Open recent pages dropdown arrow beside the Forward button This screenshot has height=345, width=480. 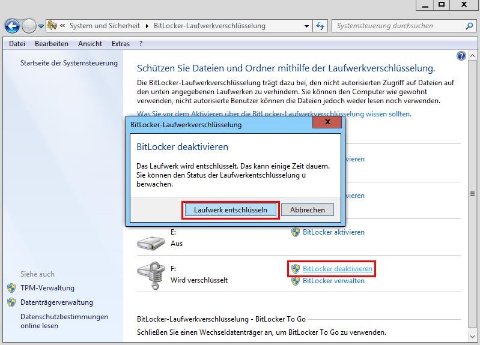click(x=41, y=26)
